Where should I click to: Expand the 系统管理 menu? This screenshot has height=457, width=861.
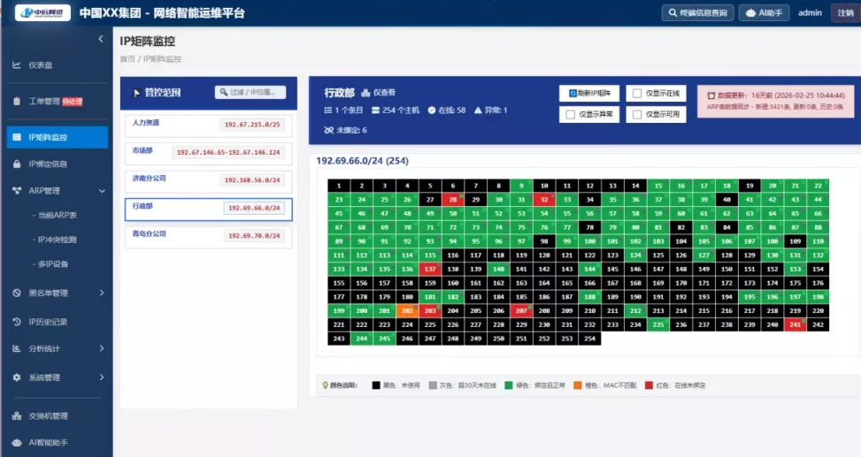click(x=101, y=377)
